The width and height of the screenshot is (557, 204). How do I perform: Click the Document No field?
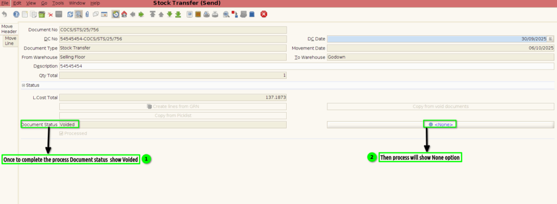172,30
